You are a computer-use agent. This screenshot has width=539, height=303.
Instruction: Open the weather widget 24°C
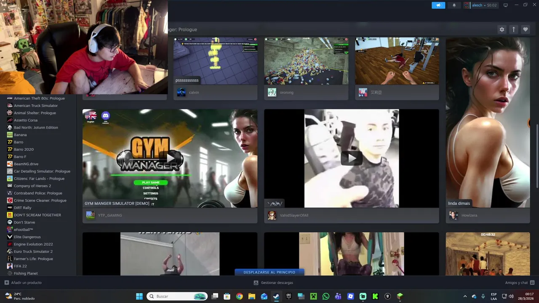20,296
